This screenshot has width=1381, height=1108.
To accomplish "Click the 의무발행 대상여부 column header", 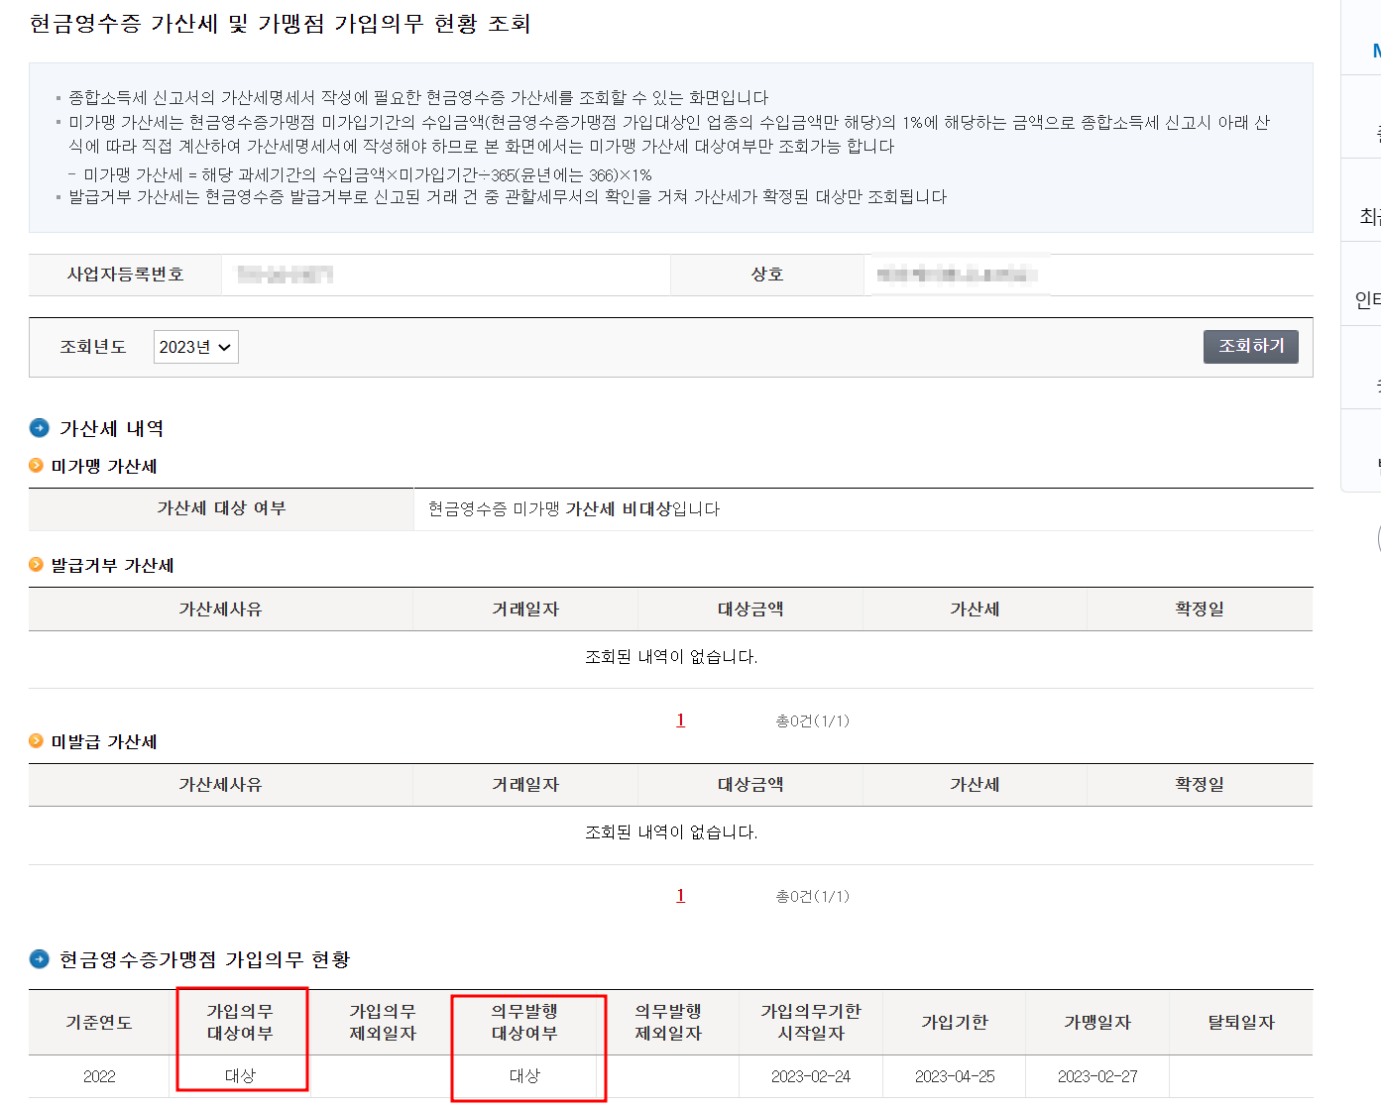I will tap(524, 1023).
